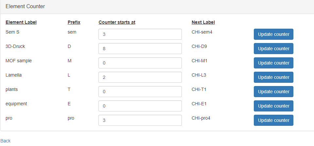
Task: Click the equipment counter input field
Action: click(x=140, y=106)
